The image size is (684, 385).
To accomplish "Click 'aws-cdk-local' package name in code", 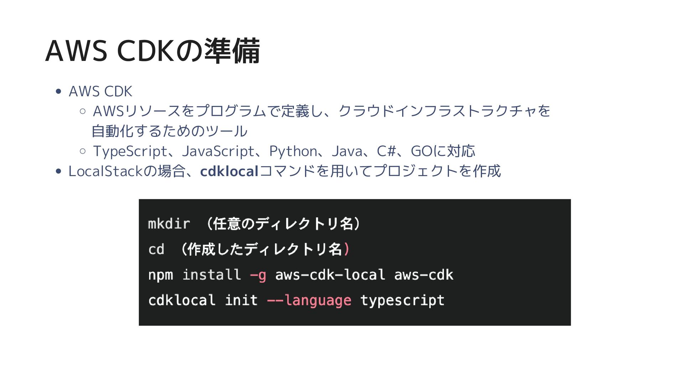I will [330, 275].
